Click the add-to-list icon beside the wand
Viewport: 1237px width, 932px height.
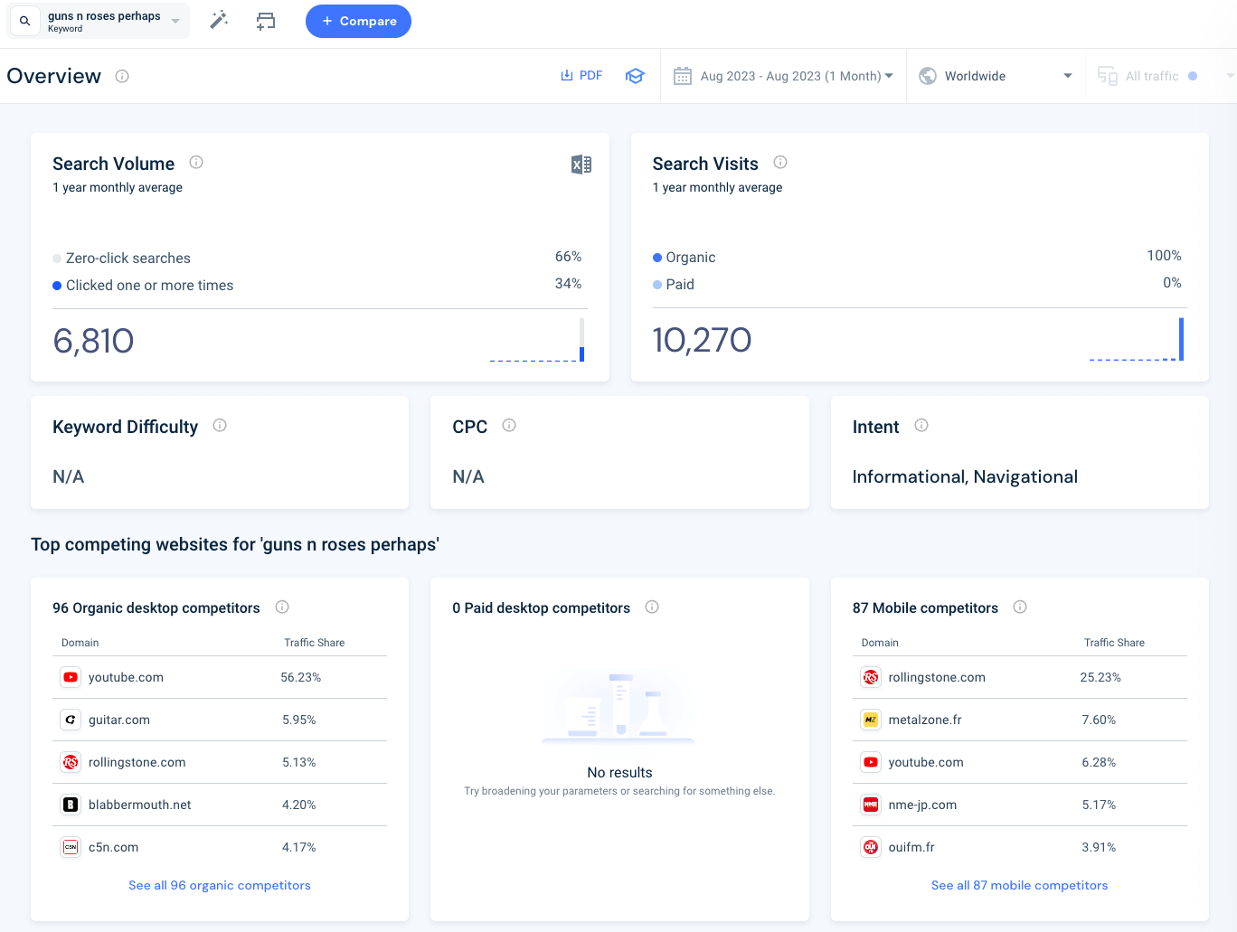(x=266, y=21)
